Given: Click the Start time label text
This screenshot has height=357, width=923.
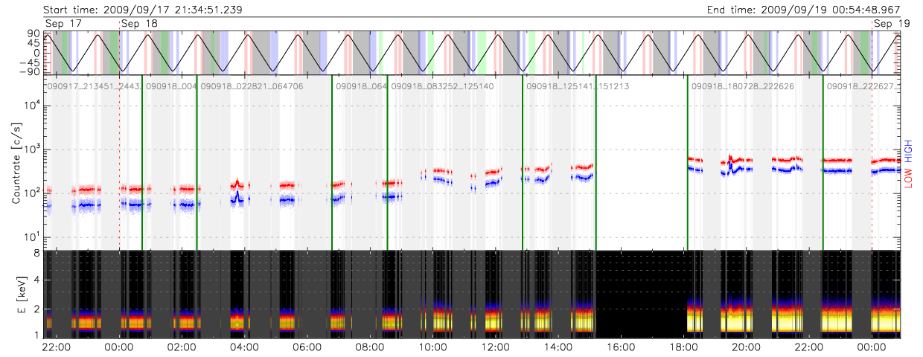Looking at the screenshot, I should pyautogui.click(x=143, y=10).
